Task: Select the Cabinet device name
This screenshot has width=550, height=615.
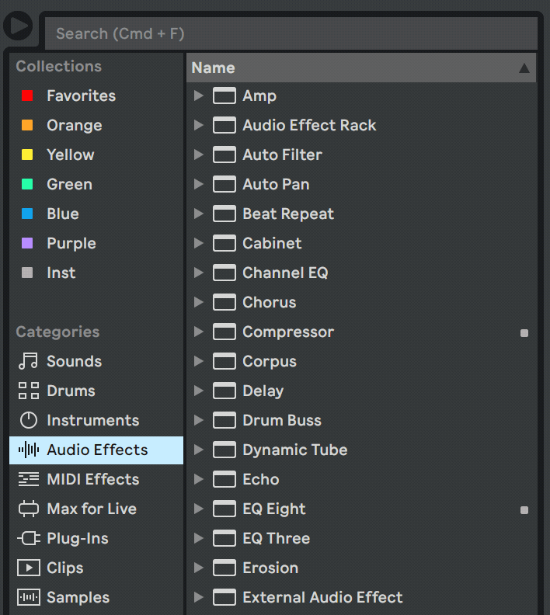Action: [x=272, y=243]
